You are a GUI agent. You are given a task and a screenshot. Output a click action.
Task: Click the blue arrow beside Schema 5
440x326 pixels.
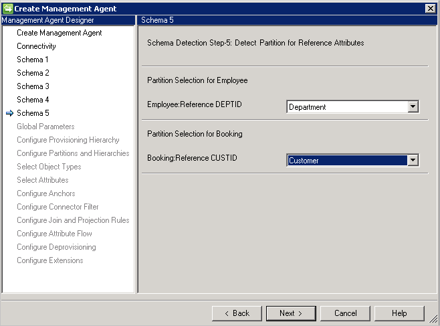tap(9, 113)
